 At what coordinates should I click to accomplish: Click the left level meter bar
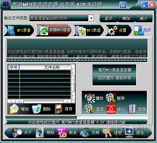(x=42, y=60)
